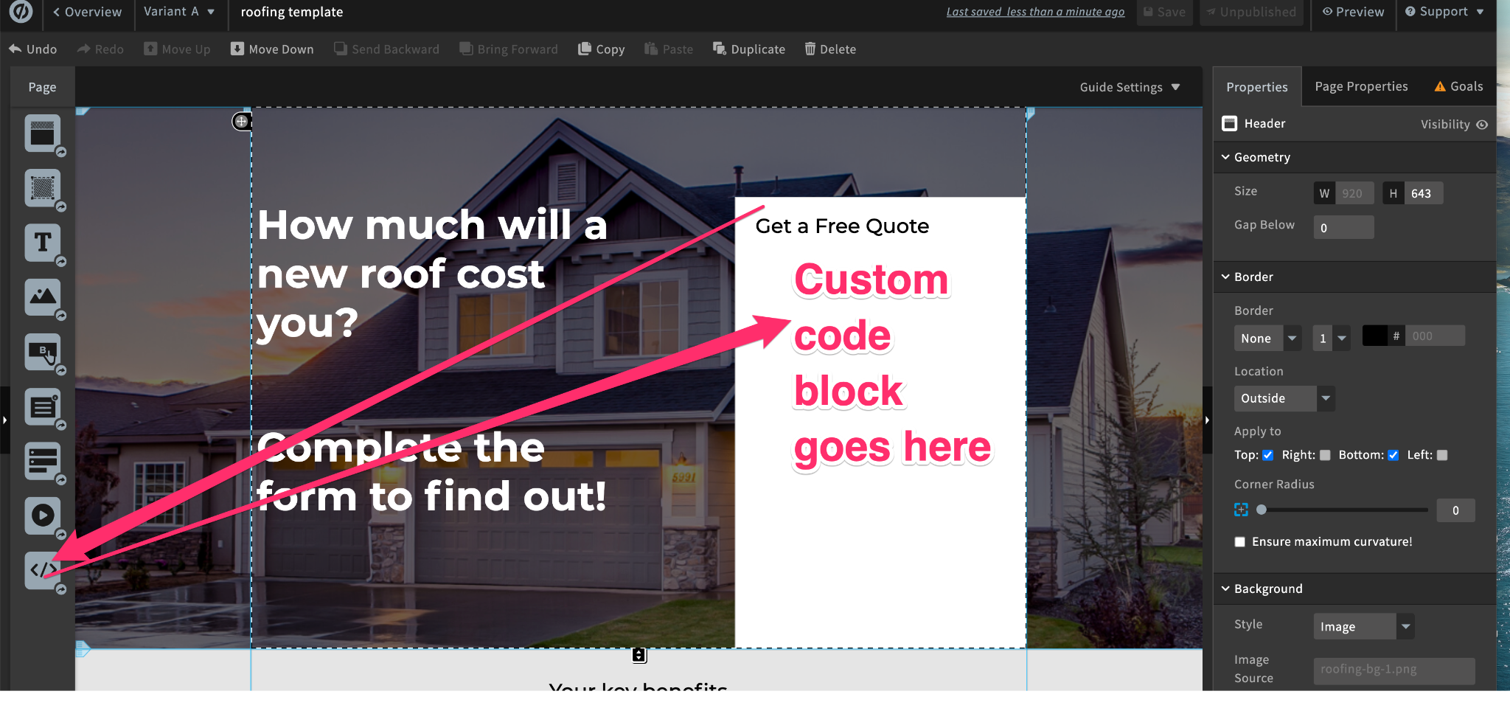1510x708 pixels.
Task: Select the Button widget tool
Action: [x=42, y=352]
